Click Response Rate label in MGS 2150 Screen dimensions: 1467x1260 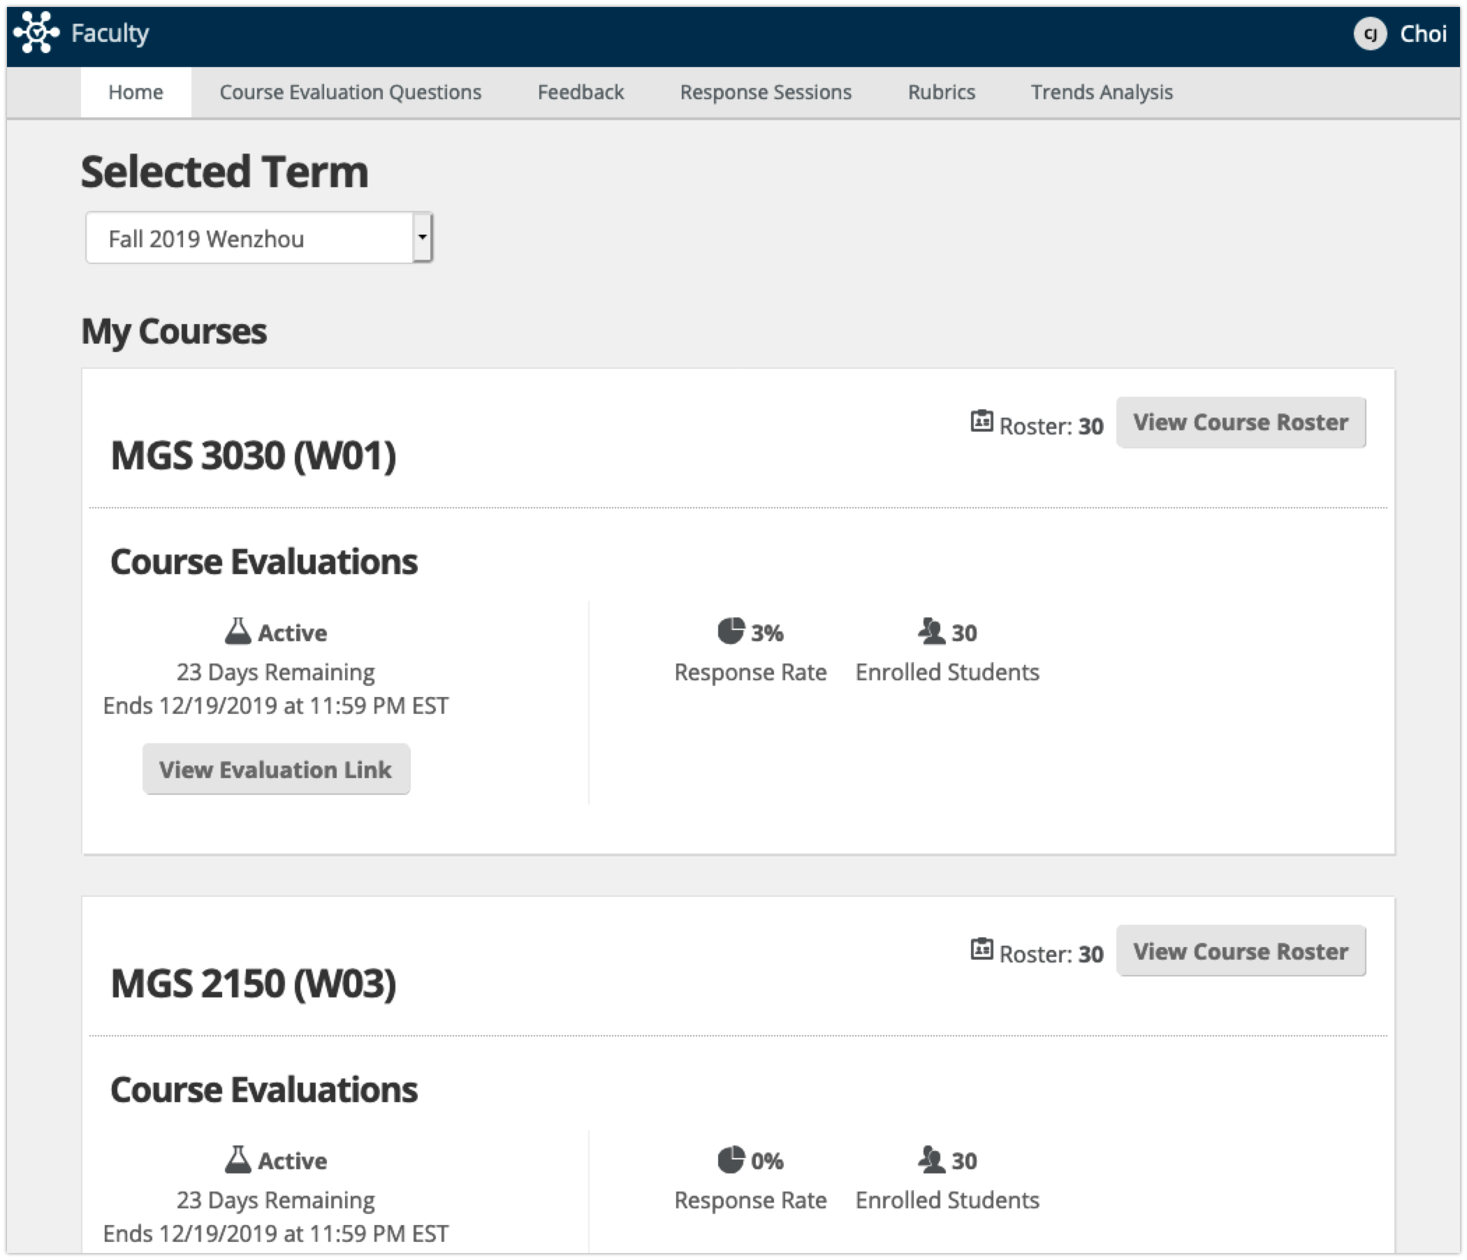pos(750,1200)
